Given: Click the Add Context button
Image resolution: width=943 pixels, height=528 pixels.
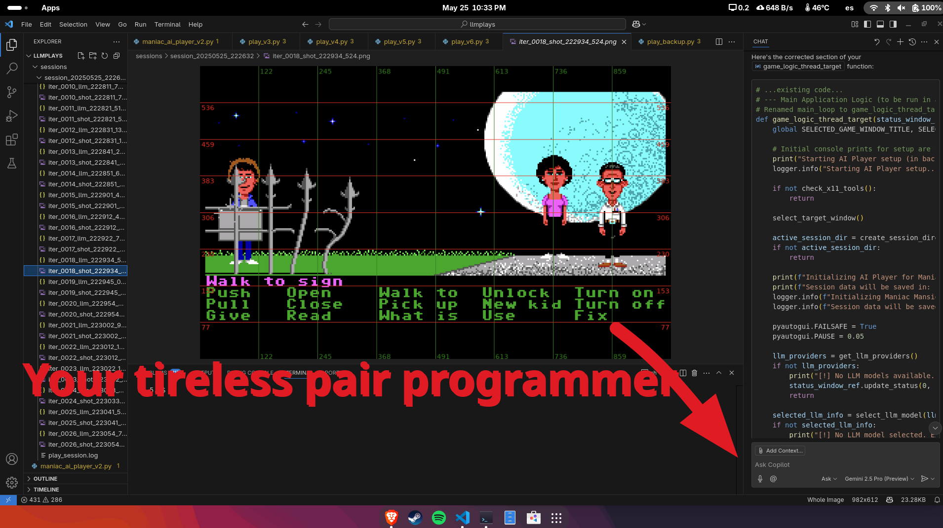Looking at the screenshot, I should (x=780, y=451).
